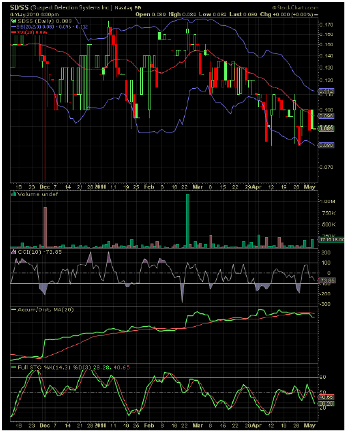Click the 0.170 price axis label
The image size is (347, 433).
click(326, 25)
